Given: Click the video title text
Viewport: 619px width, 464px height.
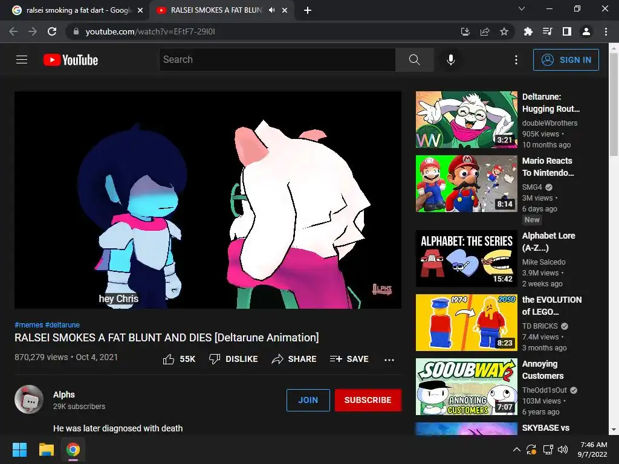Looking at the screenshot, I should click(167, 338).
